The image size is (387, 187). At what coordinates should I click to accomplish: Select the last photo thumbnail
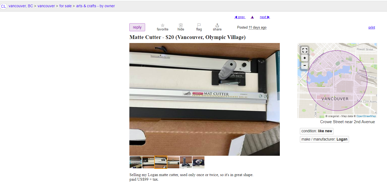198,162
